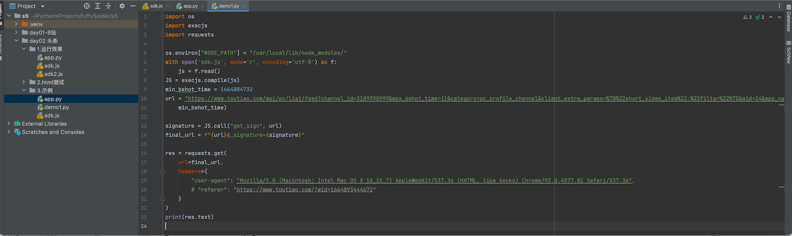
Task: Open the Database tool window
Action: [788, 19]
